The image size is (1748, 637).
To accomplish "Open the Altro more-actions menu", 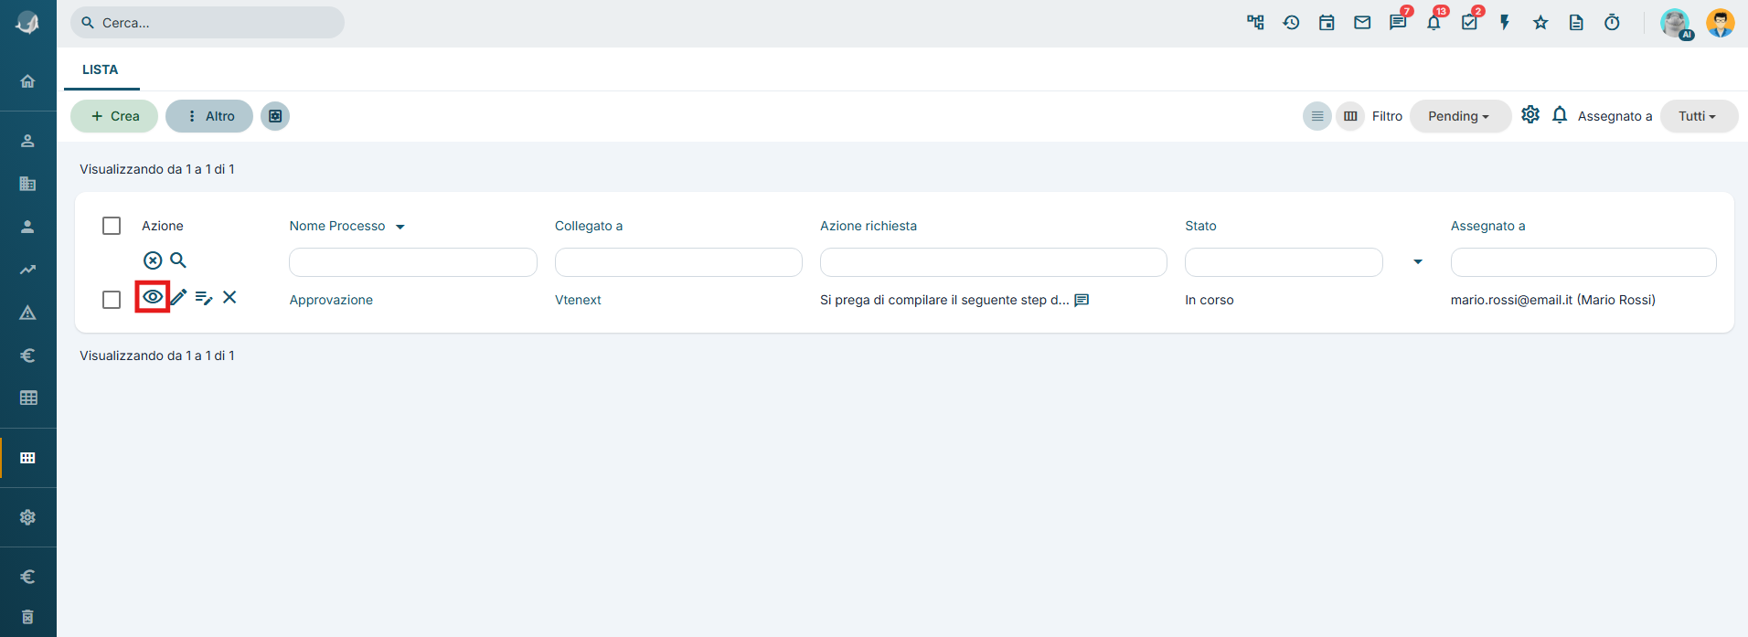I will click(x=209, y=116).
